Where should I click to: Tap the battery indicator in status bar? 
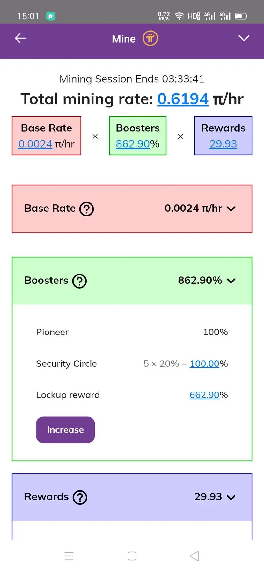241,16
